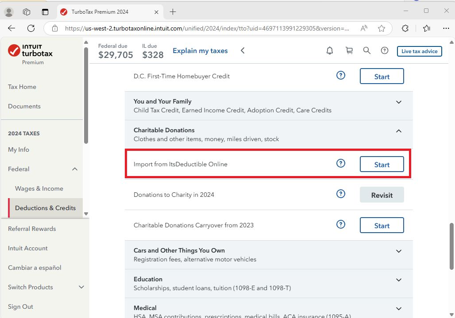The image size is (455, 318).
Task: Click Sign Out
Action: coord(20,307)
